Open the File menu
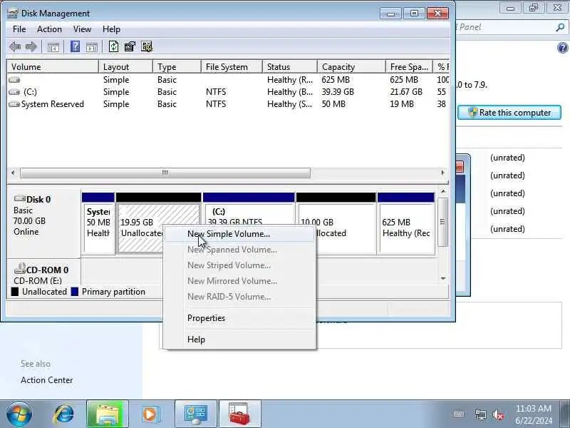 pos(19,29)
